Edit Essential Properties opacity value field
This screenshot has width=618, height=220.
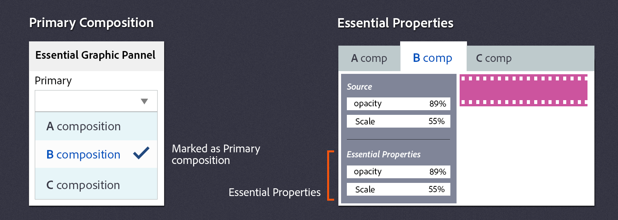399,172
